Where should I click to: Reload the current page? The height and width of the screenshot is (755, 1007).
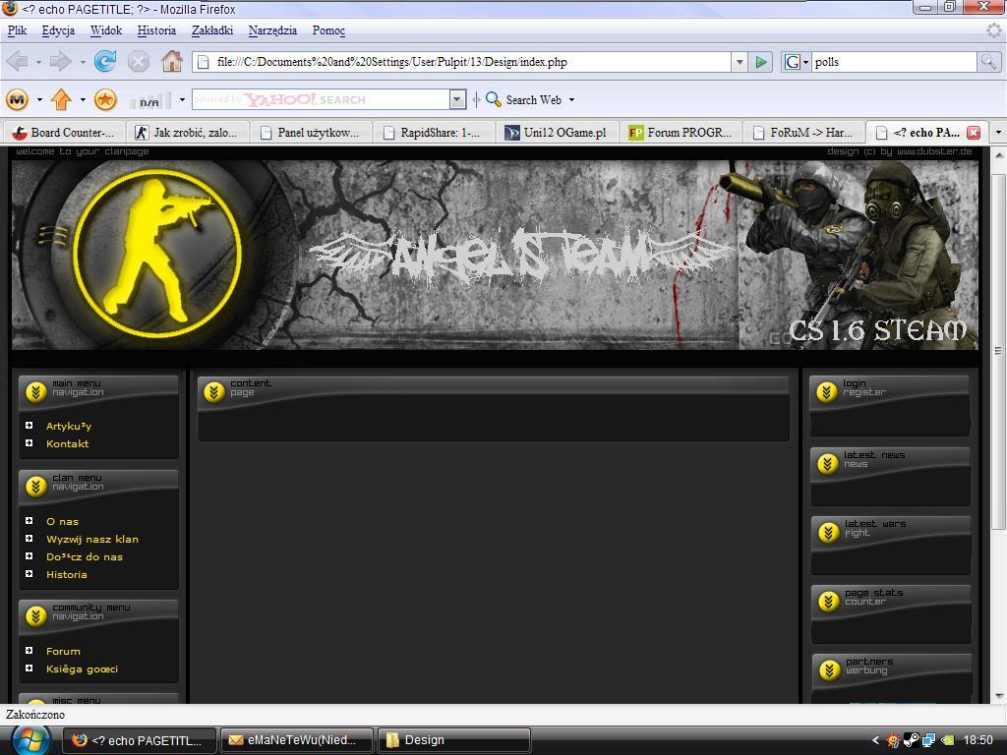tap(105, 62)
